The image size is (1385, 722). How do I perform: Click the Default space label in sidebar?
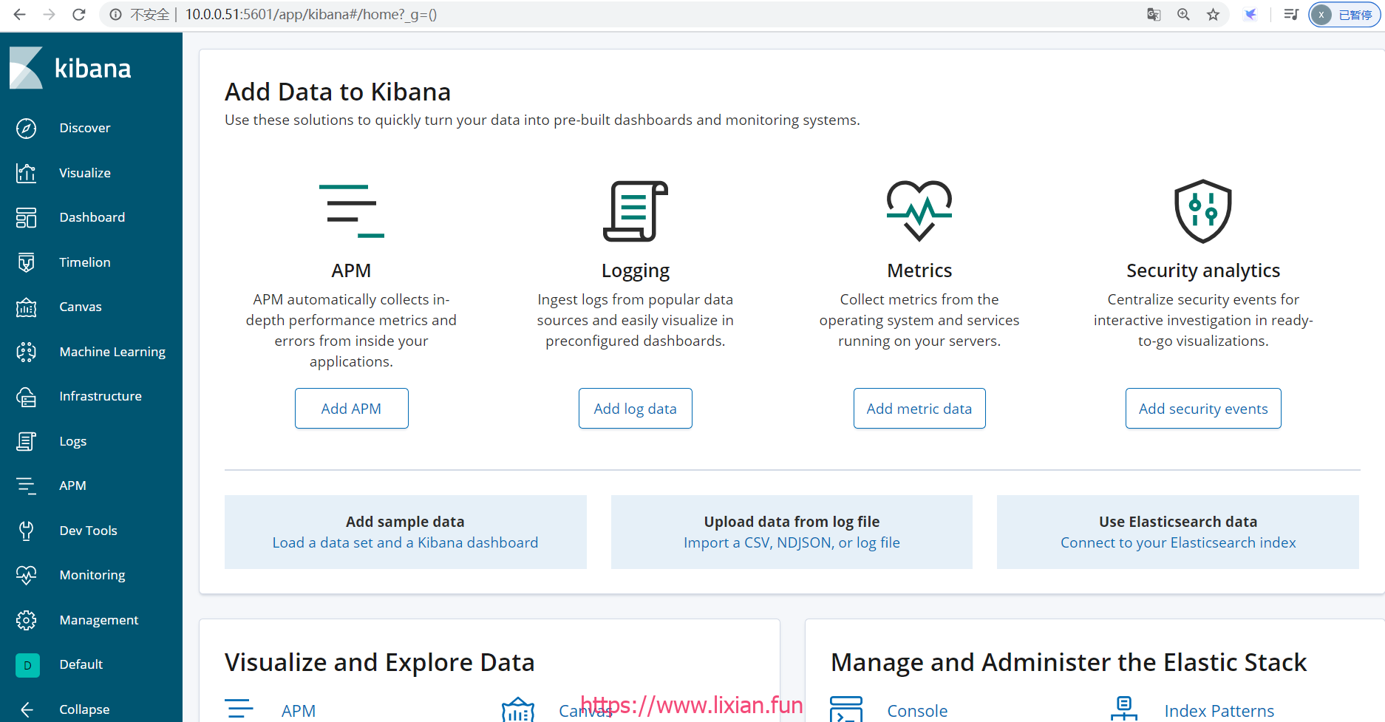[81, 664]
